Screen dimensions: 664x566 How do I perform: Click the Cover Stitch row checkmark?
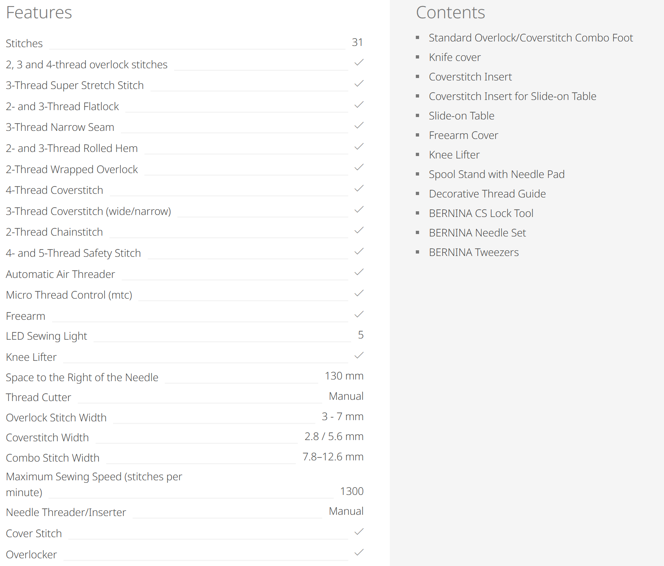[x=359, y=532]
